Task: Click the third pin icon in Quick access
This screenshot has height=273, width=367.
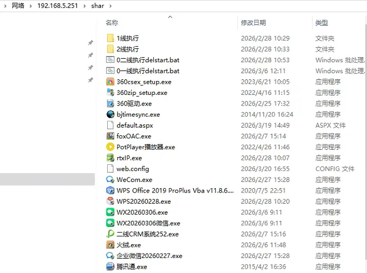Action: (91, 68)
